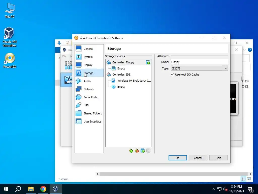The width and height of the screenshot is (258, 194).
Task: Click the add floppy drive icon on Controller: Floppy
Action: point(148,62)
